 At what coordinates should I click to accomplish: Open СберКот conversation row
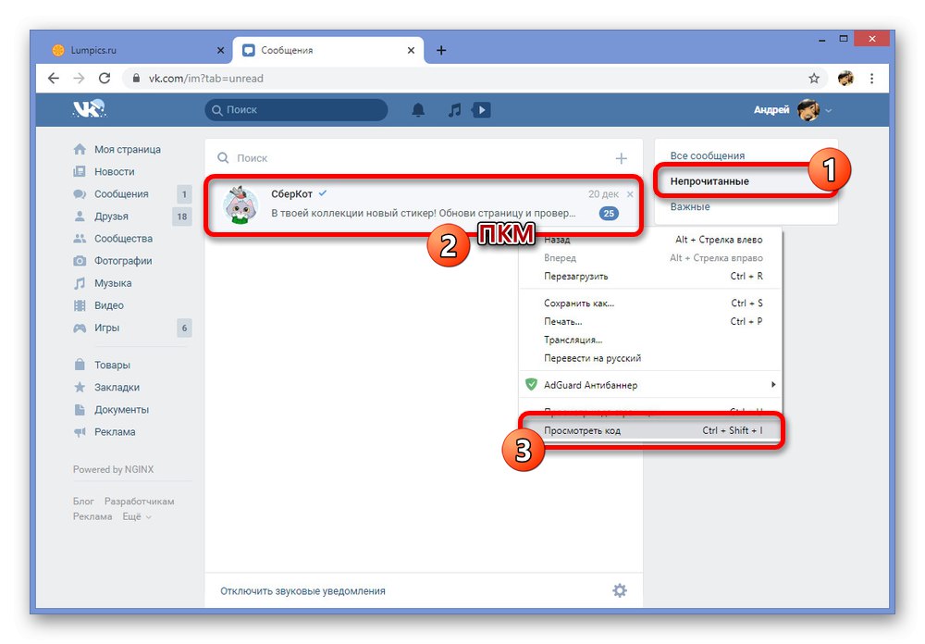[x=424, y=204]
